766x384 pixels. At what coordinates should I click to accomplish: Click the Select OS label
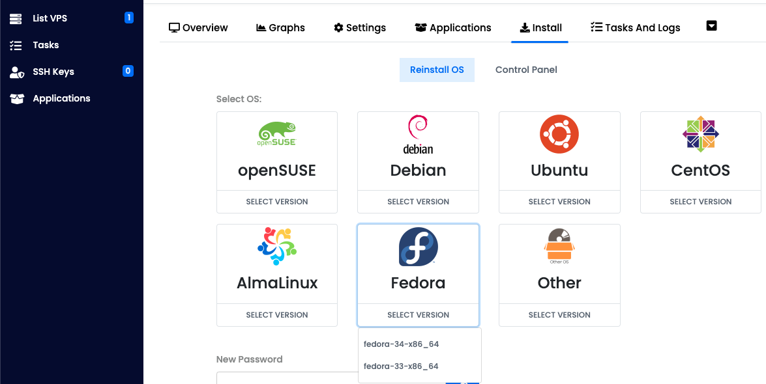click(239, 99)
